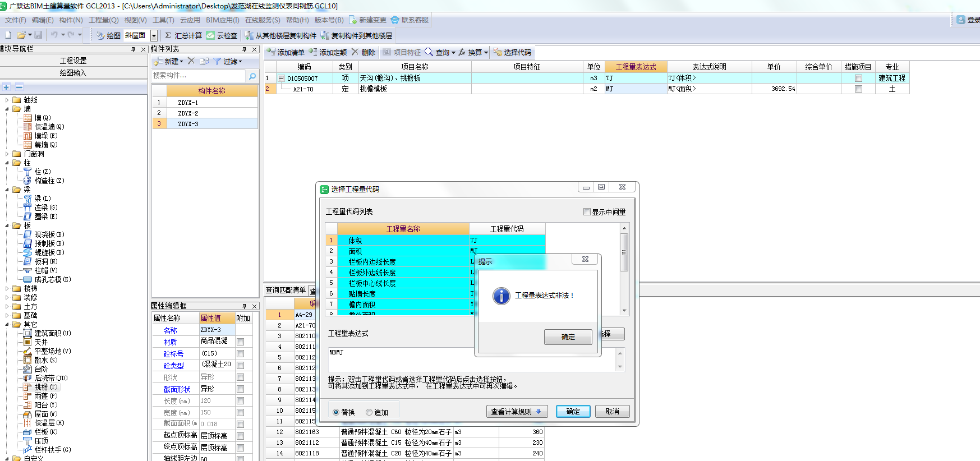This screenshot has height=461, width=980.
Task: Click the new file icon in the toolbar
Action: (x=8, y=35)
